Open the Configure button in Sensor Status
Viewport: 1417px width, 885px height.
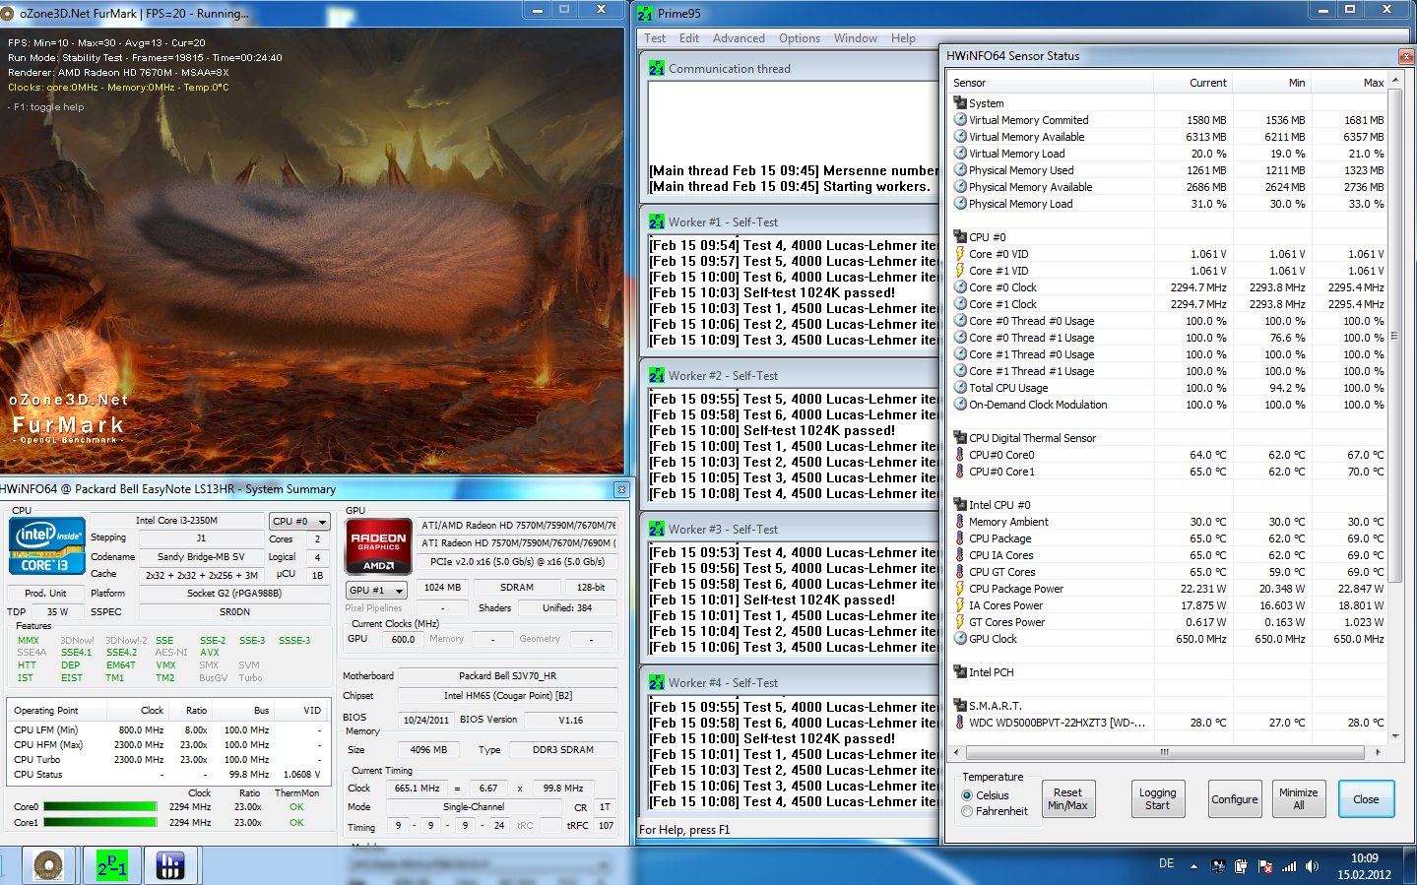(1234, 798)
